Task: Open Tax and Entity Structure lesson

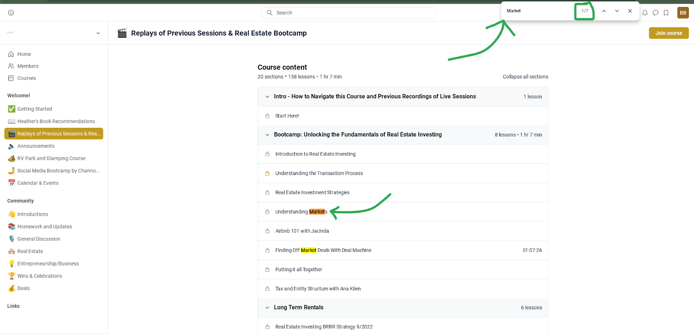Action: [x=403, y=289]
